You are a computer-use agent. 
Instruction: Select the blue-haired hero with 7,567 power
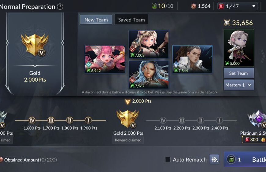[x=149, y=75]
